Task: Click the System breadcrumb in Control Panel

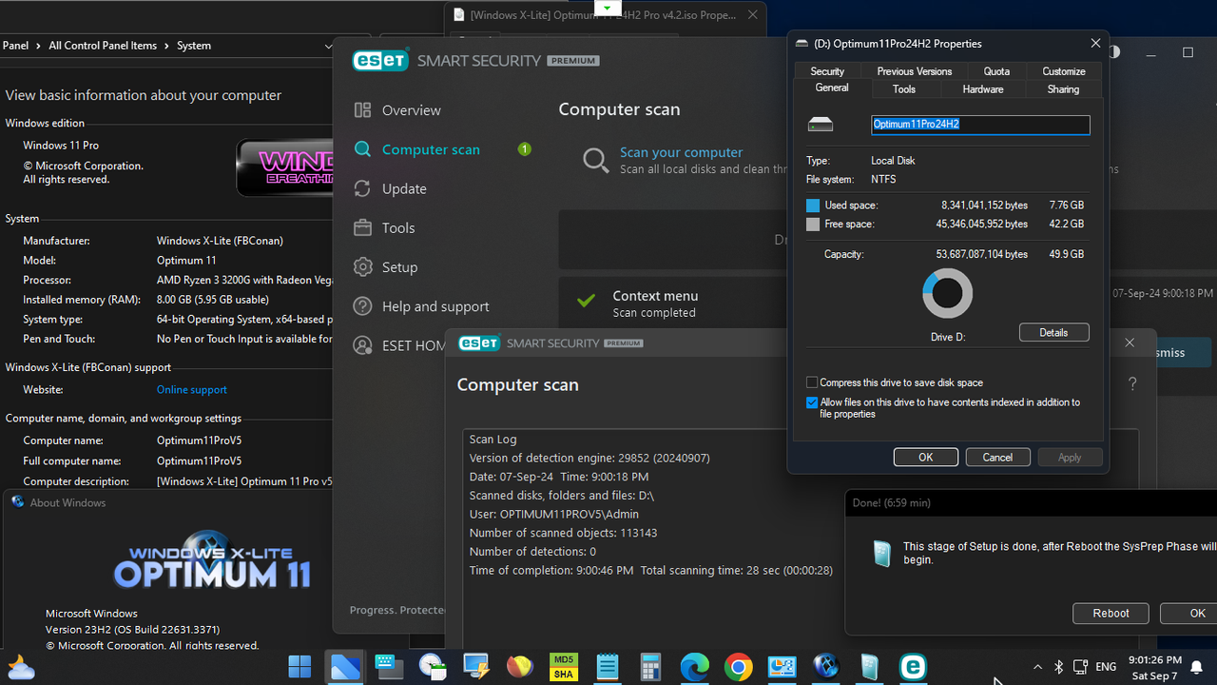Action: click(x=194, y=46)
